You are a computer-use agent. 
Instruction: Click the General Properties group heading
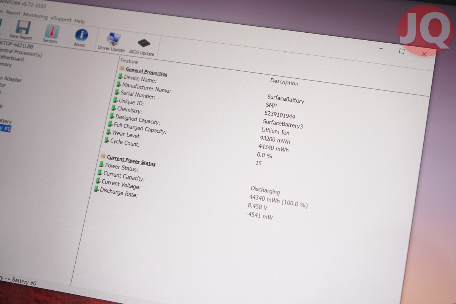146,71
